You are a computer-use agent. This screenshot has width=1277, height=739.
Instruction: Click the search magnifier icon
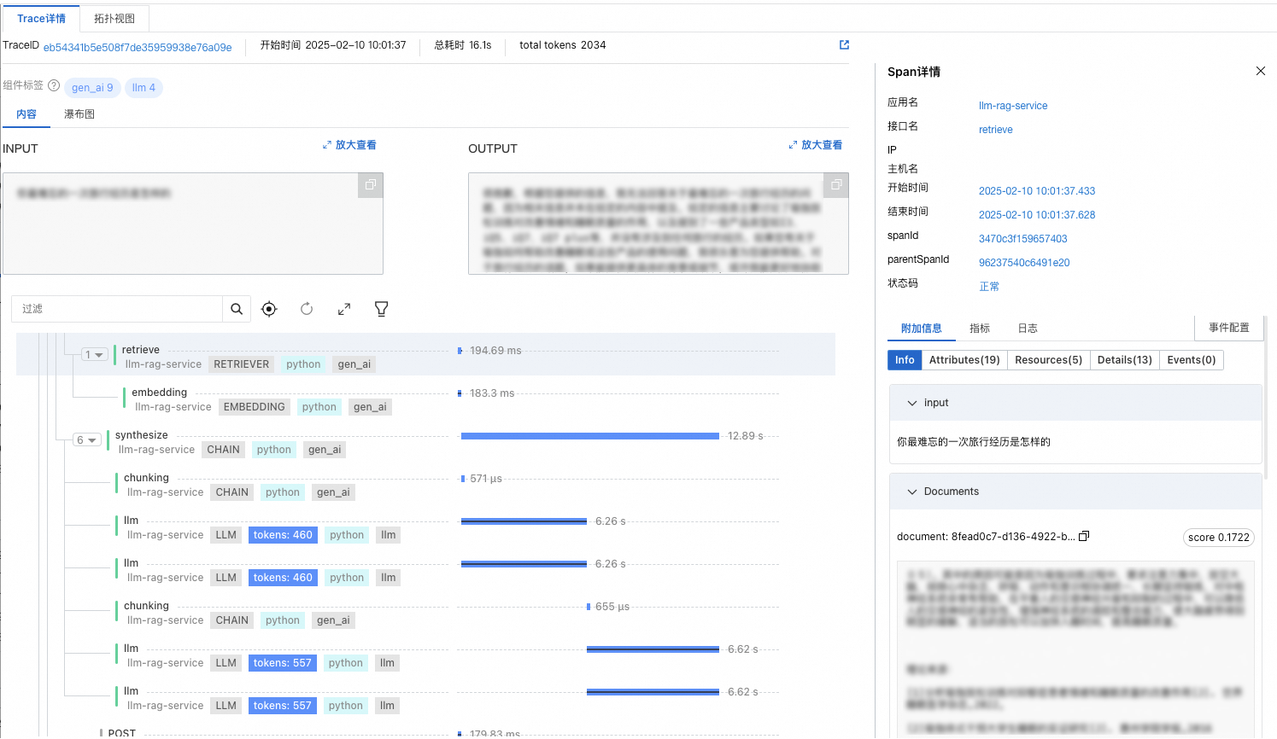click(237, 309)
